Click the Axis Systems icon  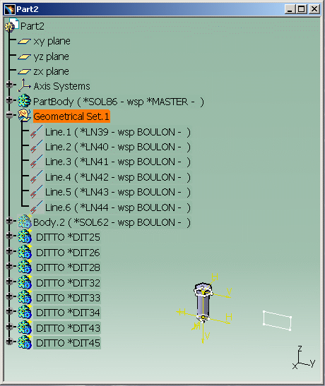coord(24,85)
